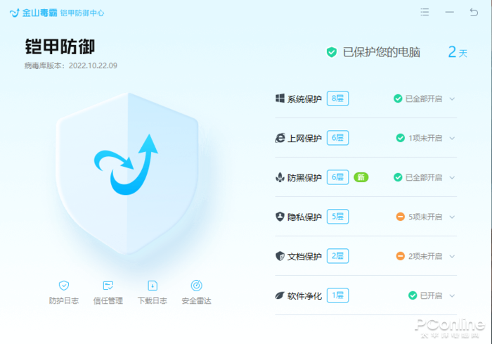Click the document shield icon beside 文档保护
The image size is (492, 344).
280,256
